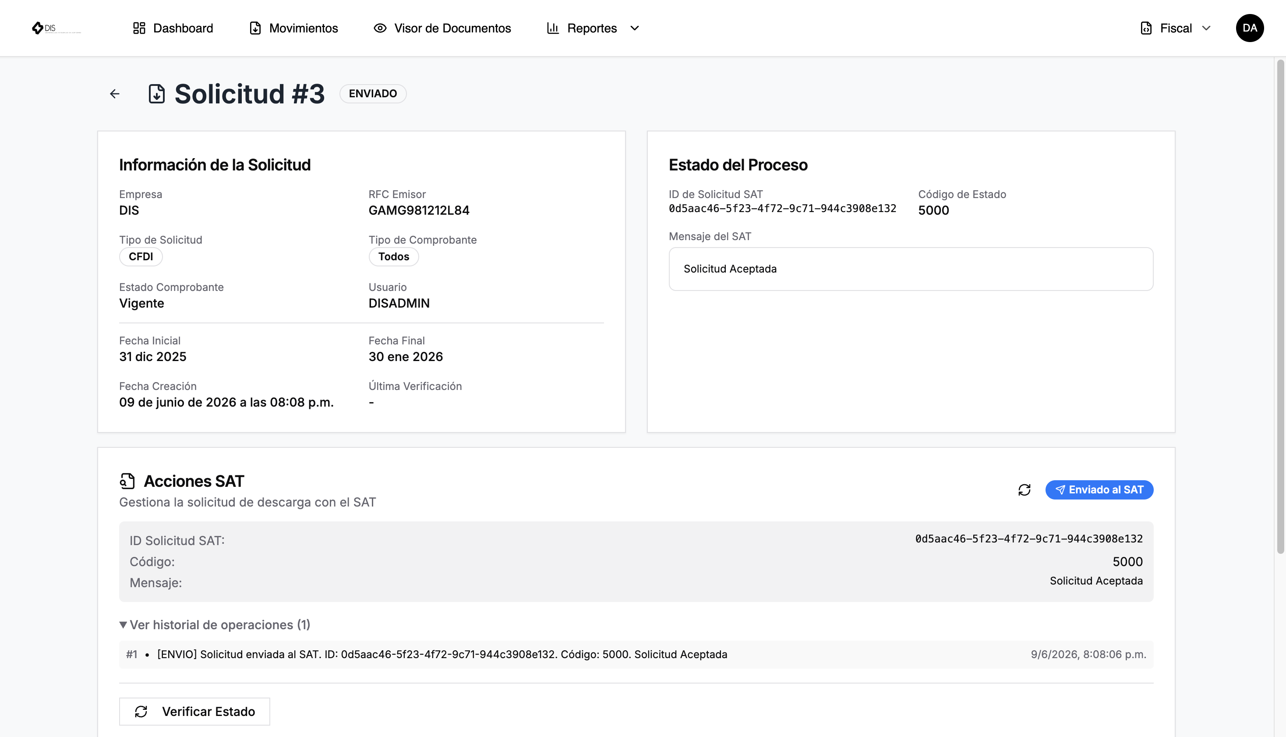Open the DA user avatar menu

pyautogui.click(x=1250, y=28)
